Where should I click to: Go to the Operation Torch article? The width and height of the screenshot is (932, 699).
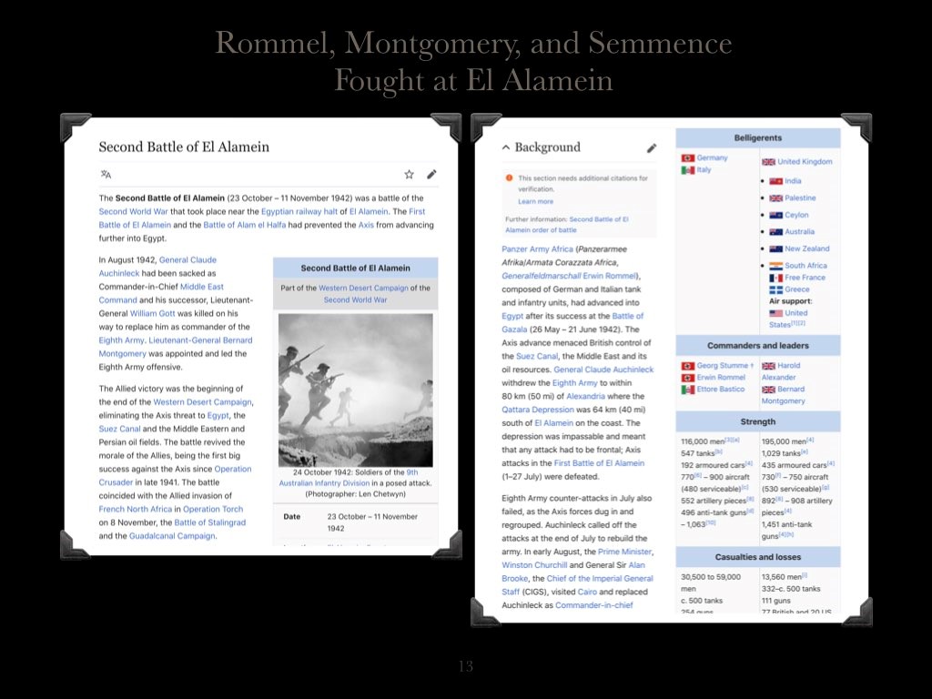(214, 509)
